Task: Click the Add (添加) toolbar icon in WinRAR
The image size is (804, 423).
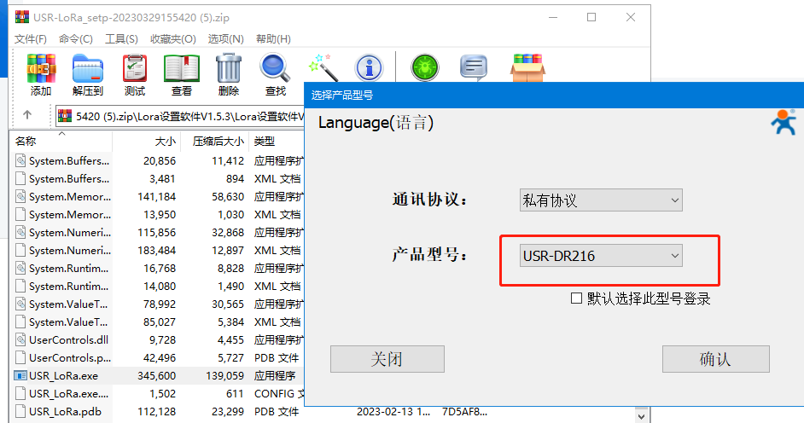Action: (x=41, y=68)
